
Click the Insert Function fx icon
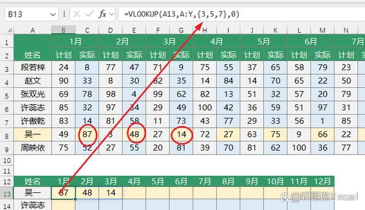click(x=103, y=14)
